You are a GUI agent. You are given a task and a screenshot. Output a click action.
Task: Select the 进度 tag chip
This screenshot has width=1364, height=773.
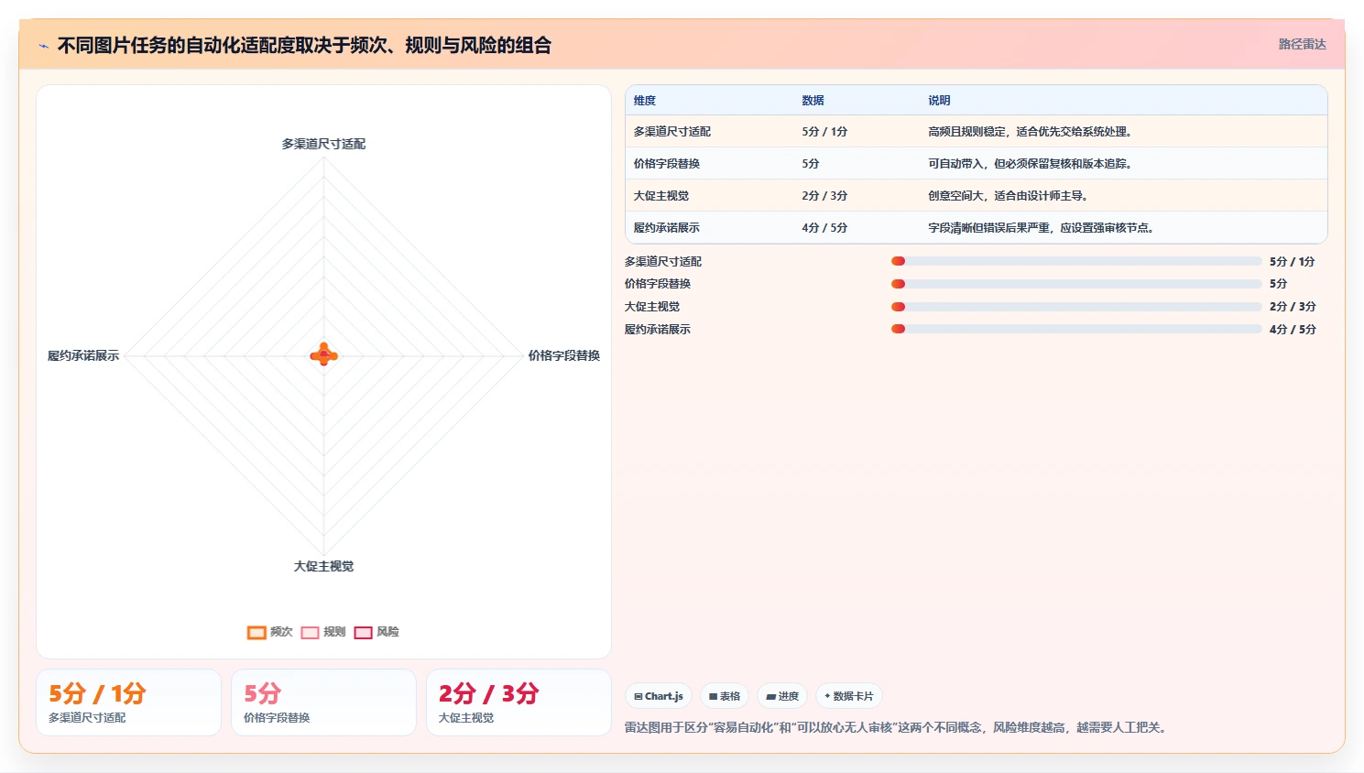pos(782,696)
